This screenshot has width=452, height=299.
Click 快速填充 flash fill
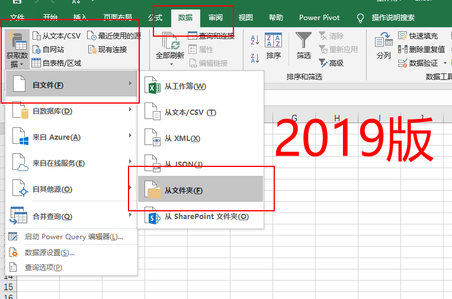click(418, 36)
